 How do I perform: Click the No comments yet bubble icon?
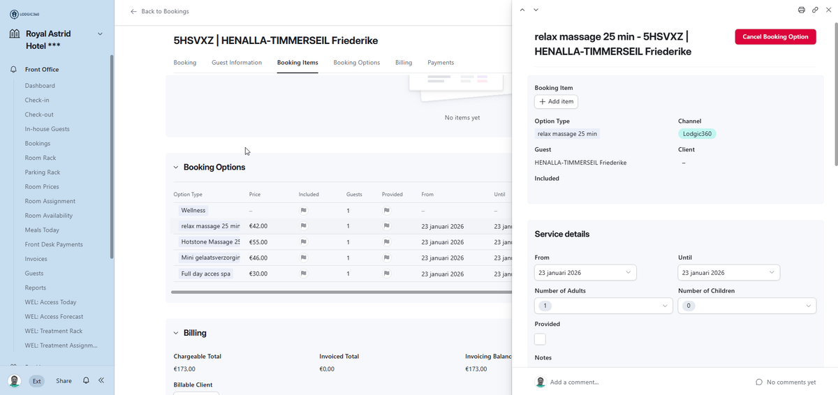(x=759, y=382)
